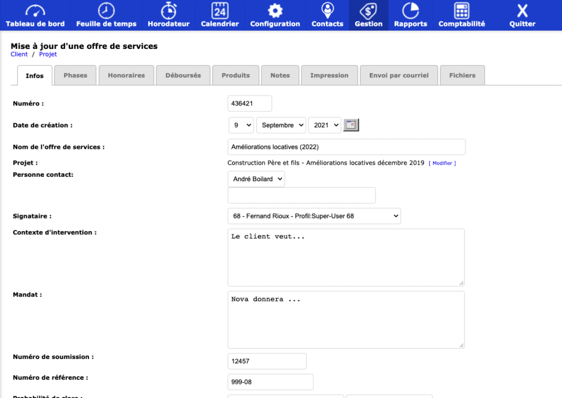This screenshot has height=398, width=562.
Task: Open the Tableau de bord dashboard icon
Action: click(35, 11)
